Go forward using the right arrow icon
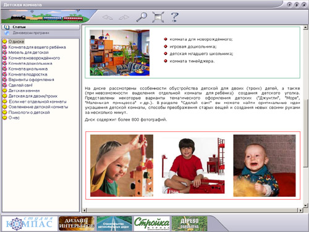Viewport: 309px width, 232px height. pyautogui.click(x=124, y=17)
